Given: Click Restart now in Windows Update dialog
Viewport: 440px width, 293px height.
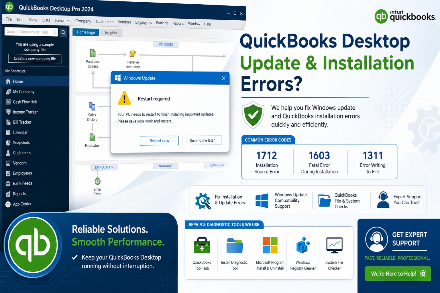Looking at the screenshot, I should pyautogui.click(x=159, y=140).
